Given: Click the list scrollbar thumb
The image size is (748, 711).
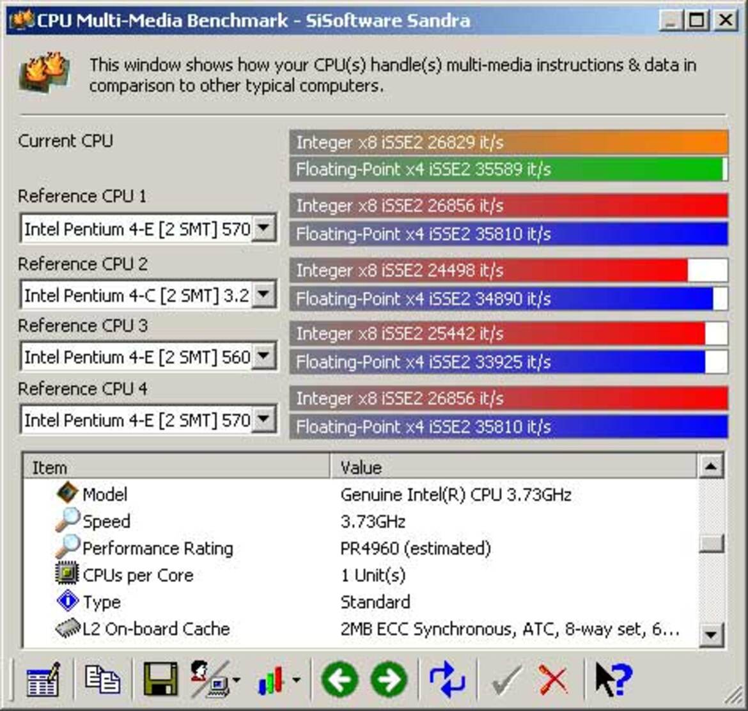Looking at the screenshot, I should point(711,543).
